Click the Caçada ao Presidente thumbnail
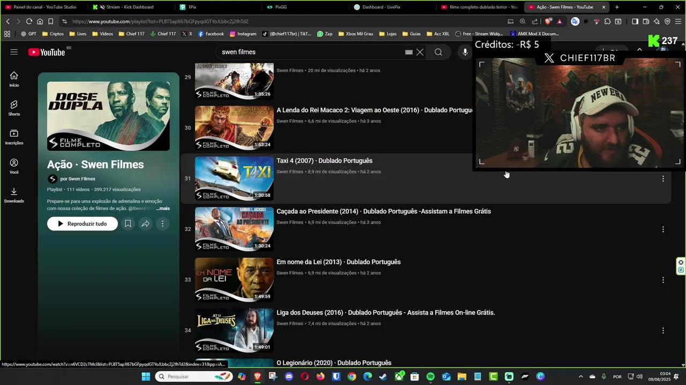686x385 pixels. click(x=234, y=229)
